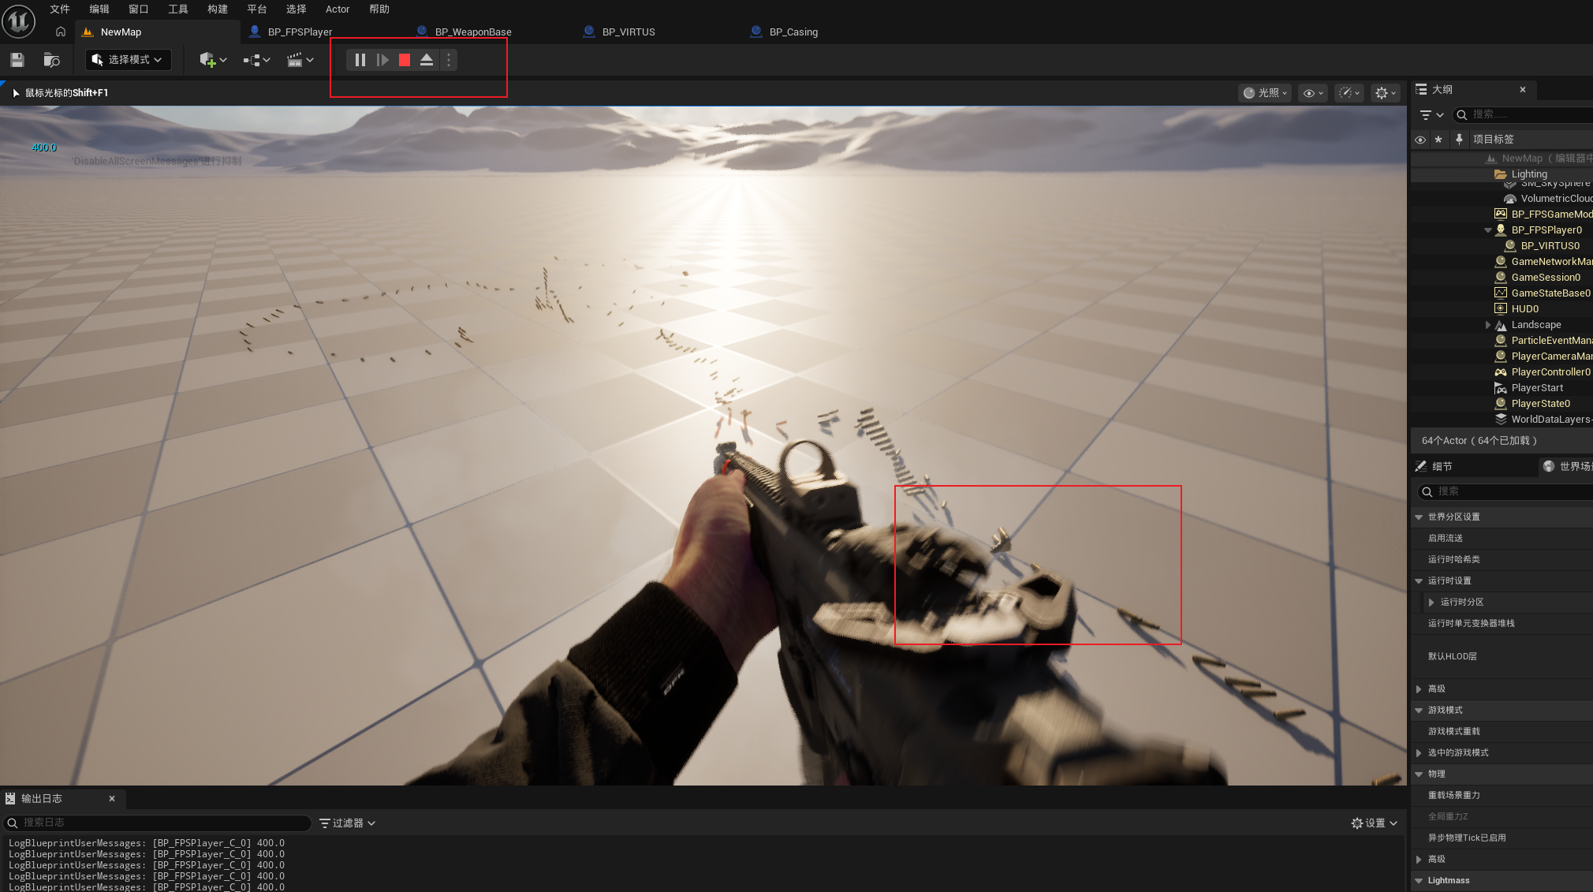Select HUD0 in the Outliner

[x=1524, y=309]
